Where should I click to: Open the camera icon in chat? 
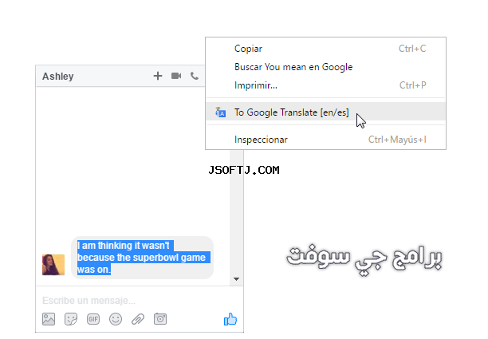point(160,319)
